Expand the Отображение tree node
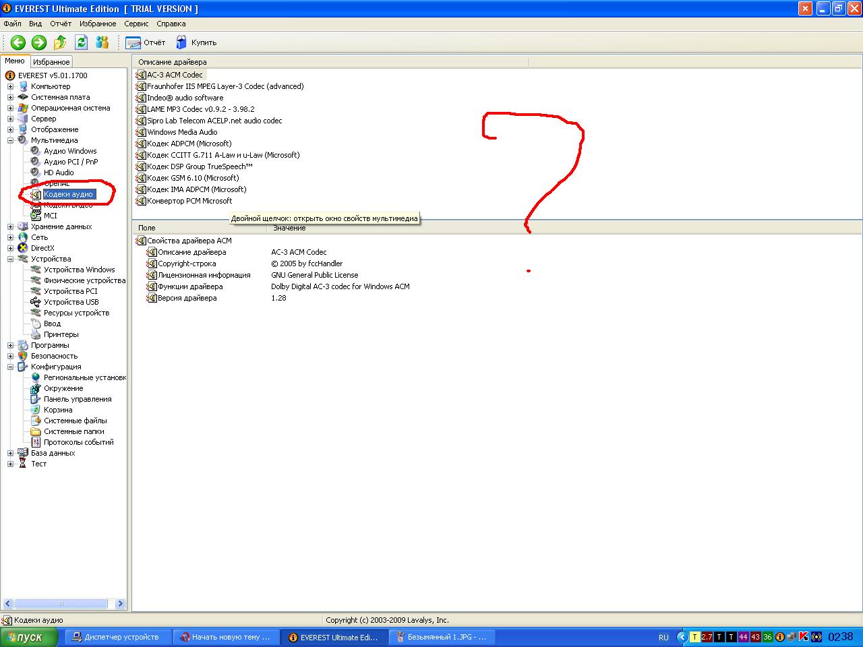This screenshot has height=647, width=863. pos(10,129)
